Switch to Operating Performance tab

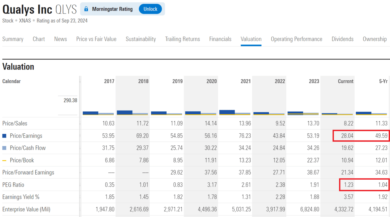point(296,39)
